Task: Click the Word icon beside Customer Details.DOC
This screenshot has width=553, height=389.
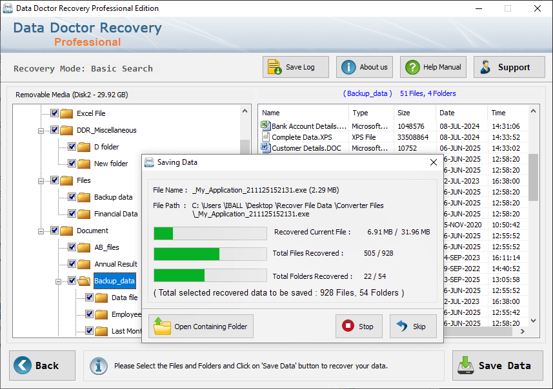Action: [x=265, y=147]
